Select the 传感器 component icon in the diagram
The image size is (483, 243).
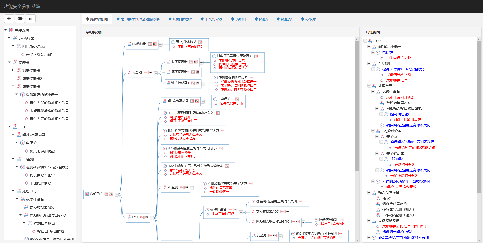(129, 72)
